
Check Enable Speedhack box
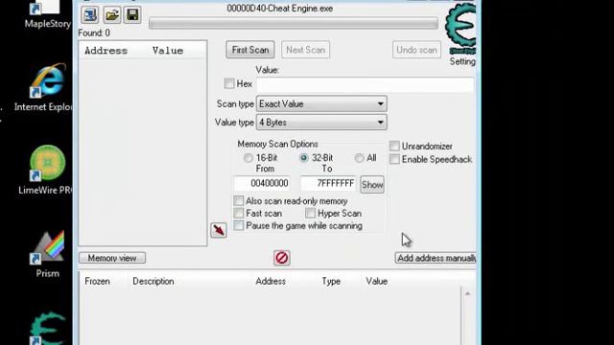(394, 159)
